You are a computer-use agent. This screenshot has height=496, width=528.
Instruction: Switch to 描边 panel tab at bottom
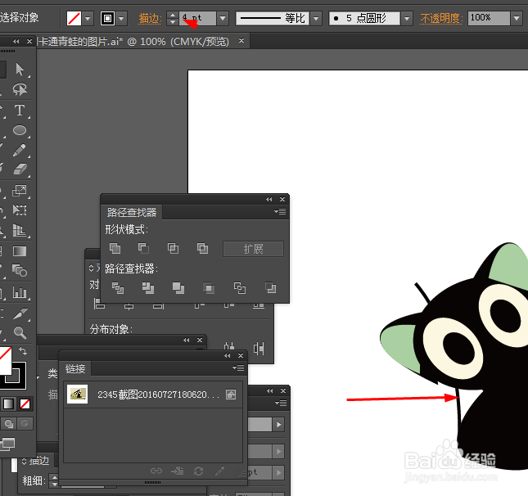(39, 460)
